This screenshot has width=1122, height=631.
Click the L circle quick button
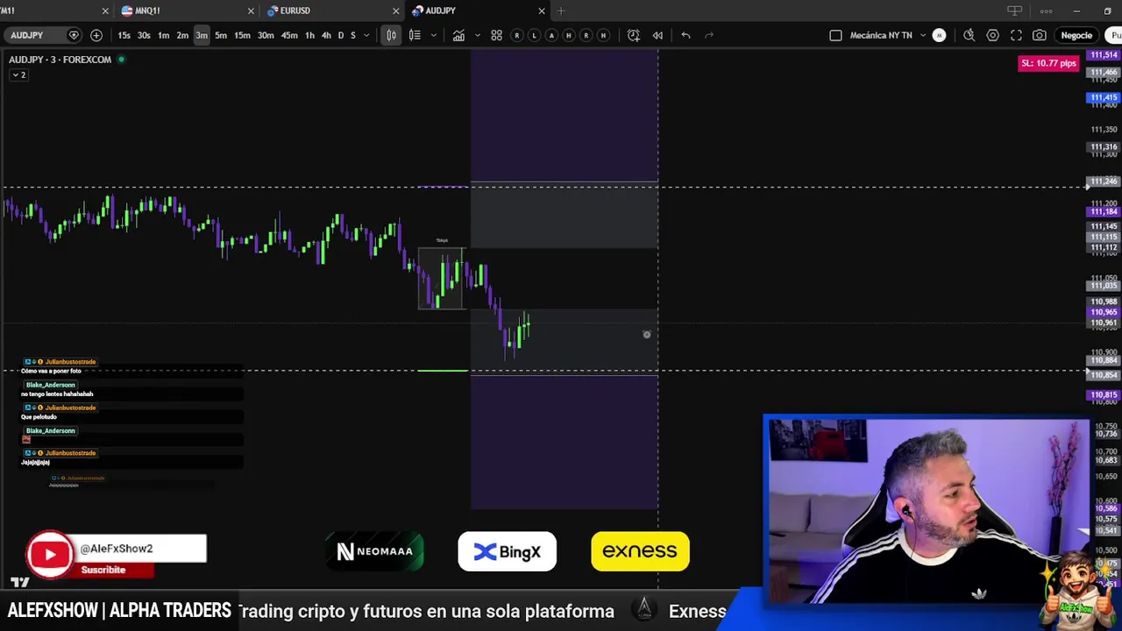coord(534,35)
